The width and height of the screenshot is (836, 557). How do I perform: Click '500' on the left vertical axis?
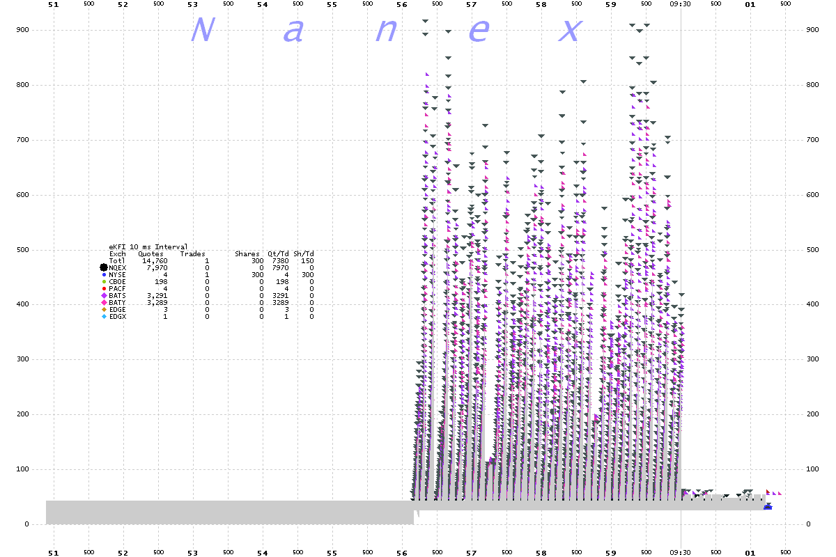click(23, 250)
